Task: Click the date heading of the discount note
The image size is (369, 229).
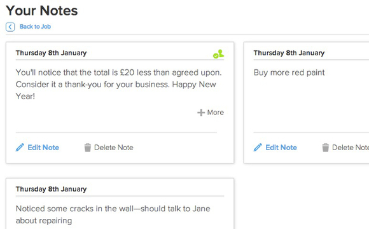Action: click(x=51, y=53)
